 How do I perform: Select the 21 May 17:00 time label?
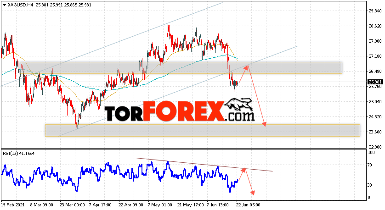[x=190, y=205]
